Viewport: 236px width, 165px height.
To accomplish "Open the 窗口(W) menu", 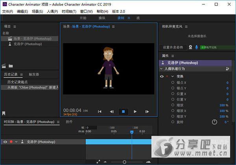I will point(87,11).
